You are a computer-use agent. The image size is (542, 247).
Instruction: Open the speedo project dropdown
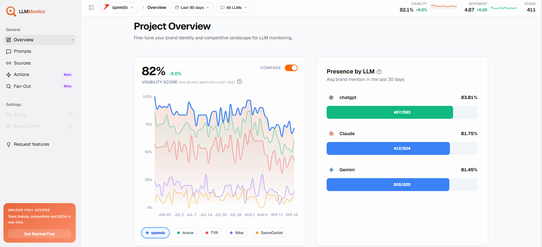point(118,7)
